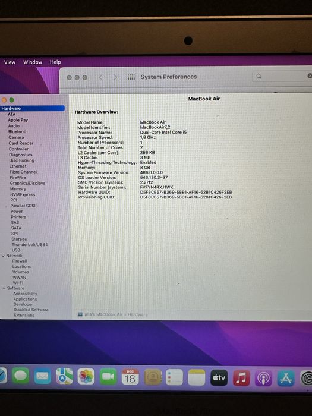This screenshot has width=312, height=416.
Task: Select Card Reader in sidebar
Action: [21, 143]
